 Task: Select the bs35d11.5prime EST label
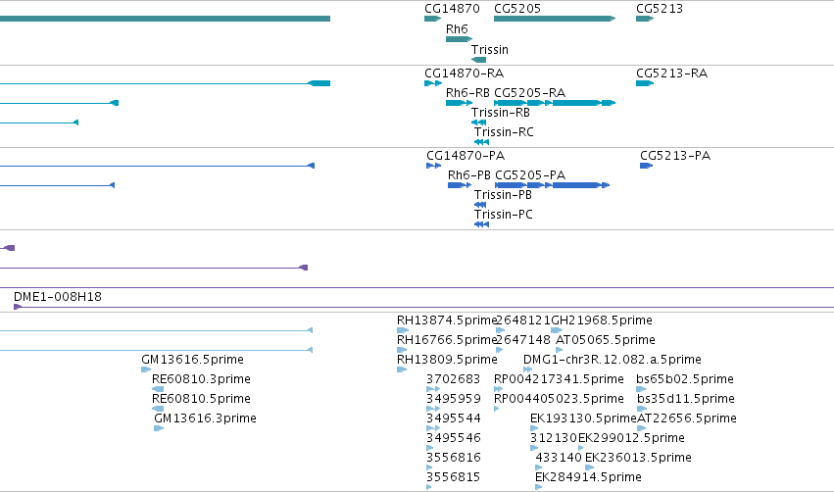point(686,399)
